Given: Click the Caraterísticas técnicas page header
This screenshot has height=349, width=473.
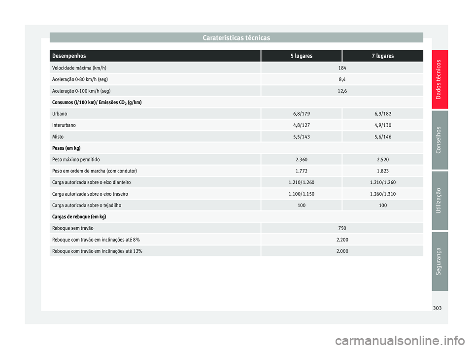Looking at the screenshot, I should tap(236, 38).
